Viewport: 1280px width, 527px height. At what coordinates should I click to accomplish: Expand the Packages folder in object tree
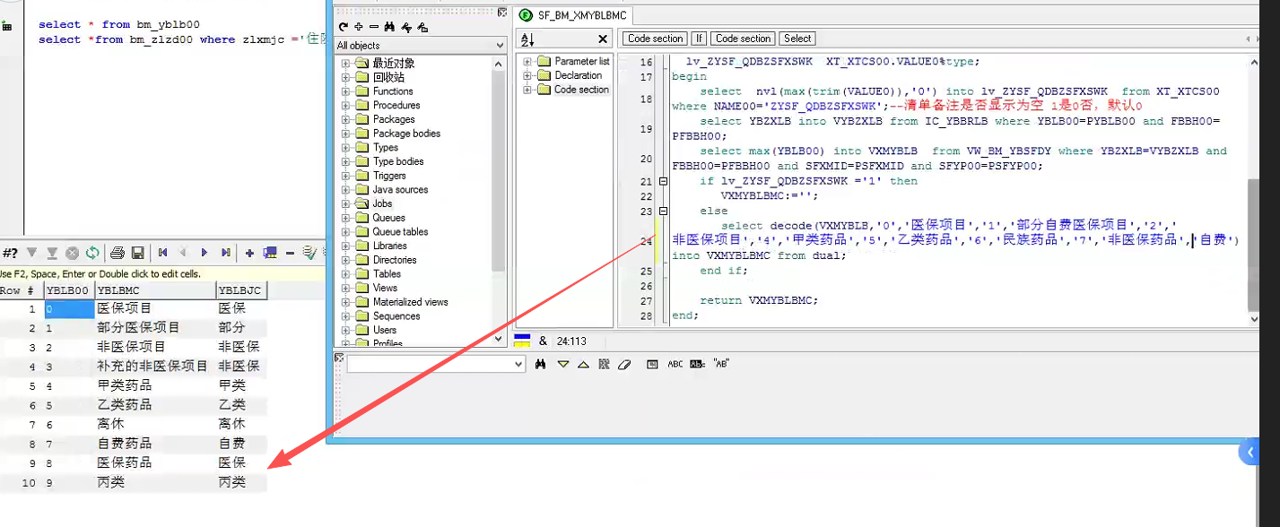pos(346,119)
